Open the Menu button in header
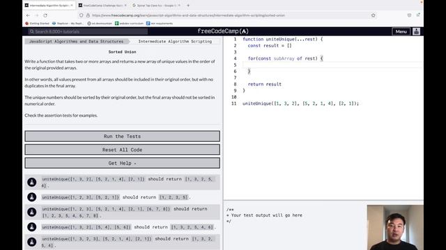Screen dimensions: 446x250 coord(401,31)
